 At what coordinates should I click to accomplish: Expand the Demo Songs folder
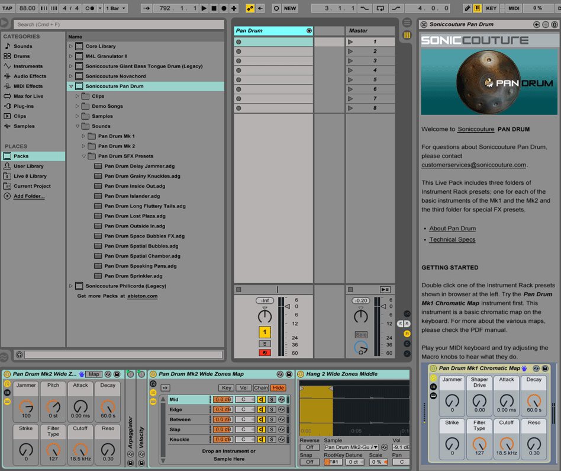coord(77,107)
